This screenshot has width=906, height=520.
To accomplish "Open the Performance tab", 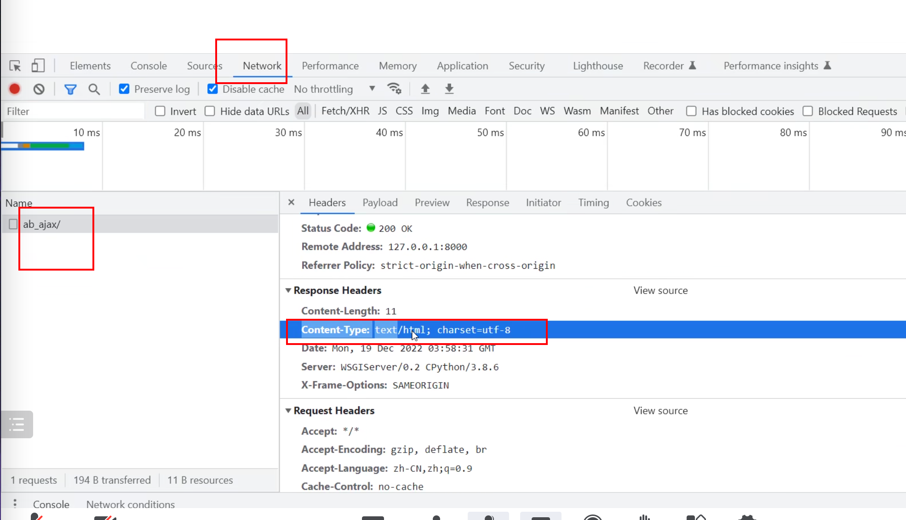I will (330, 66).
